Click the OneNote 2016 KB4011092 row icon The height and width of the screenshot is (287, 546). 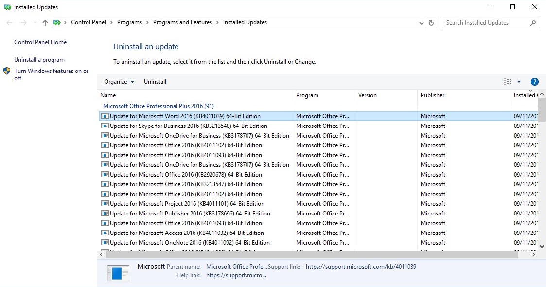[x=105, y=243]
